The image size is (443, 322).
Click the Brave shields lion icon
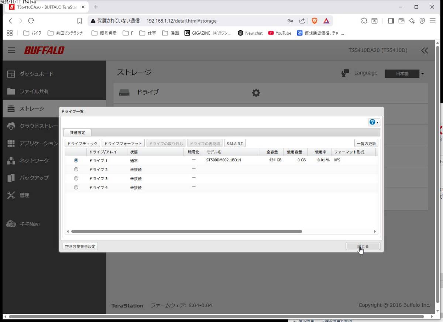click(315, 21)
